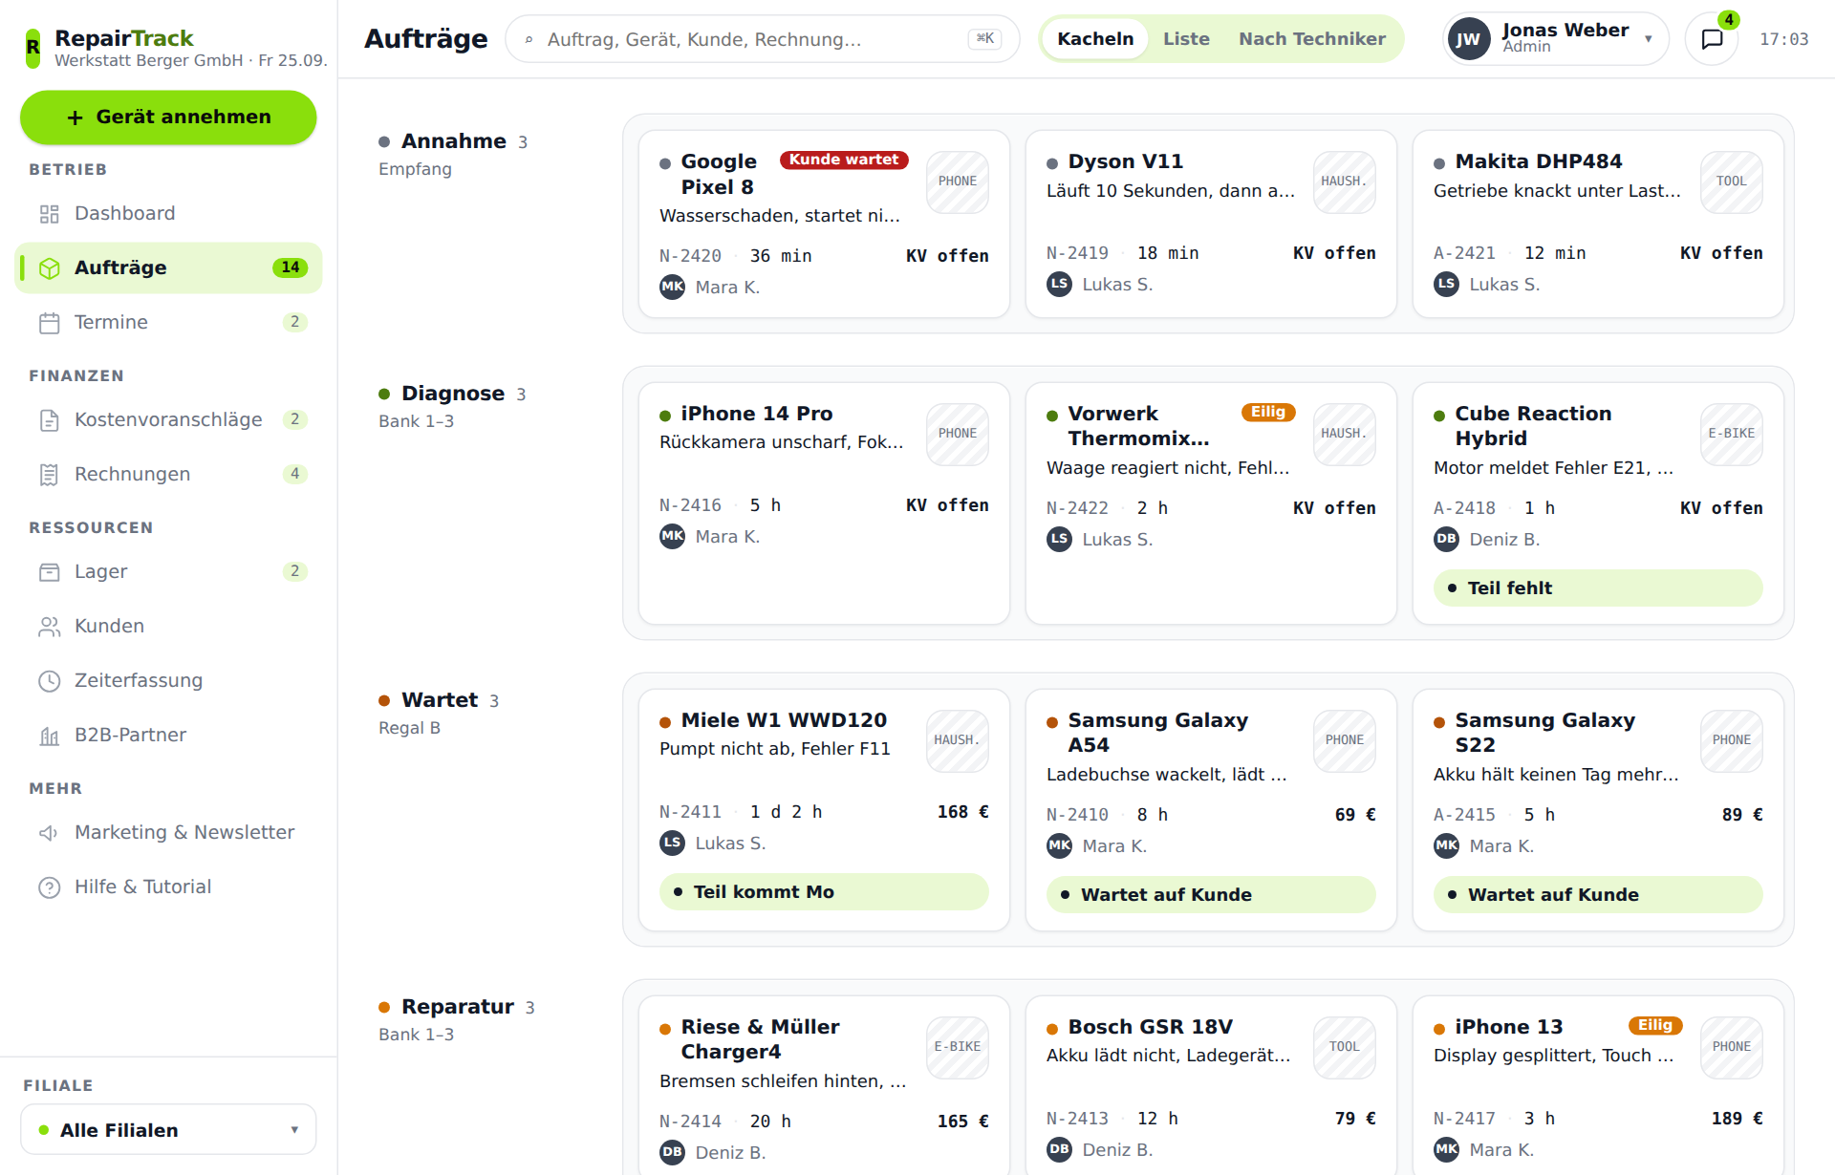
Task: Click the E-BIKE badge on Riese & Müller card
Action: pyautogui.click(x=957, y=1047)
